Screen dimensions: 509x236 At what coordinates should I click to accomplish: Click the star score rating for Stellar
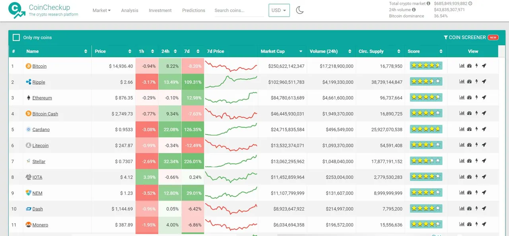pos(426,160)
